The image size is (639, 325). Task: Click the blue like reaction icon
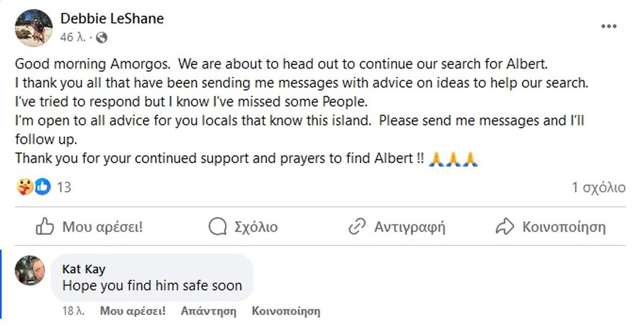43,187
